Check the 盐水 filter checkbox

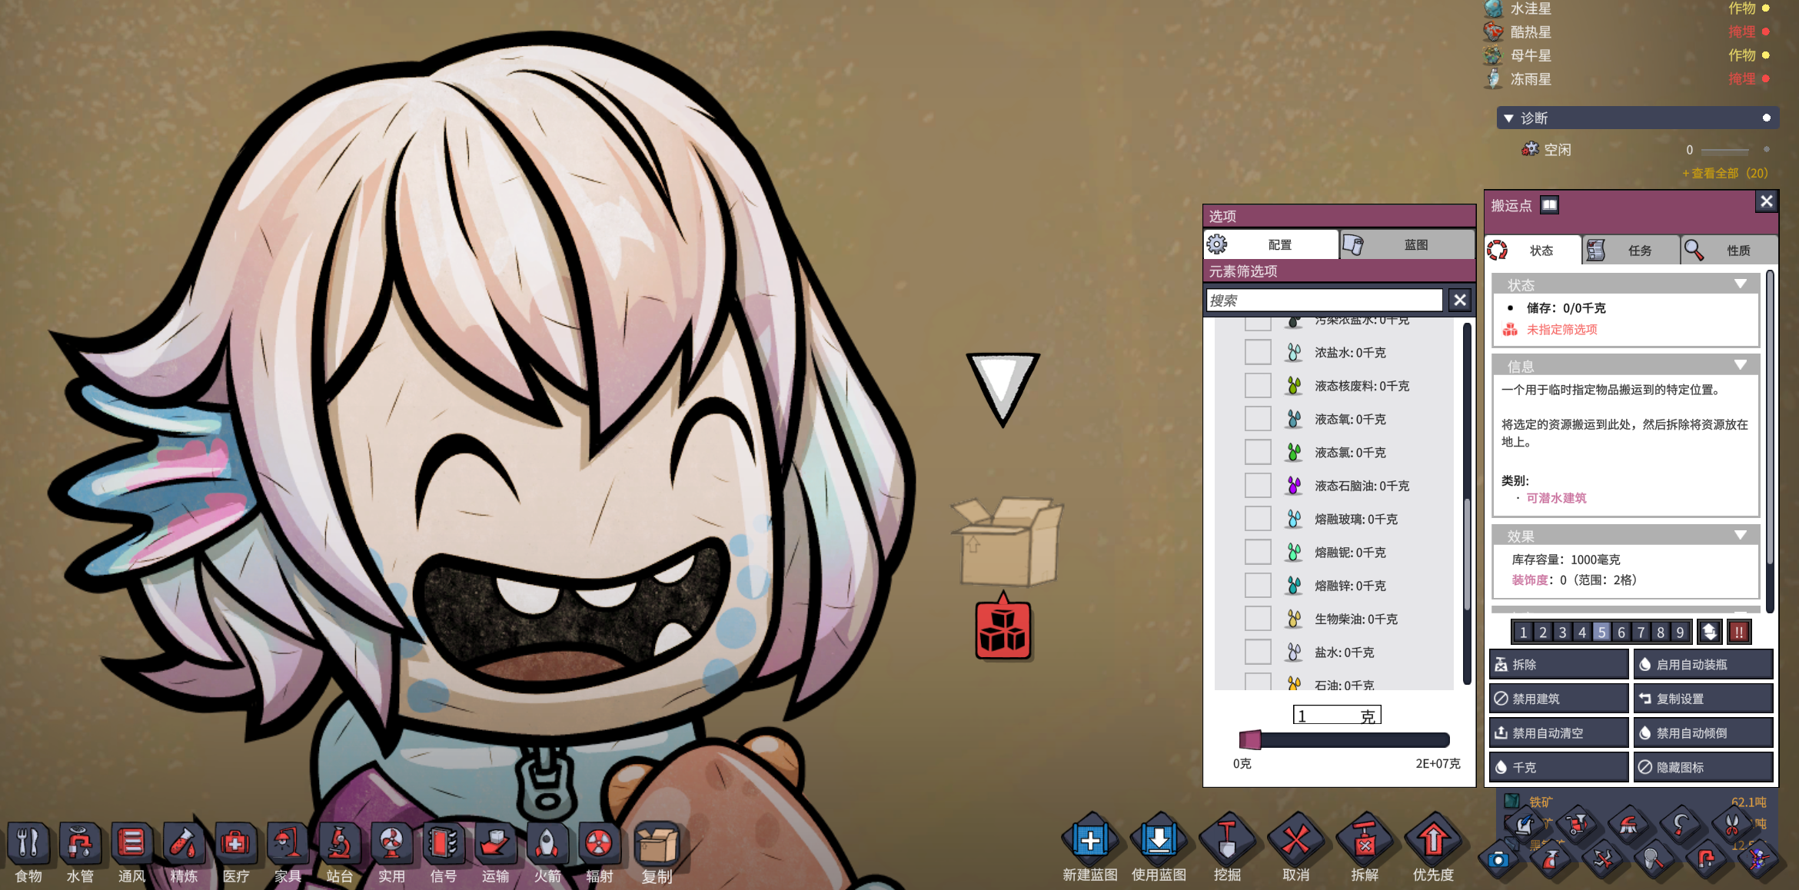pos(1258,653)
